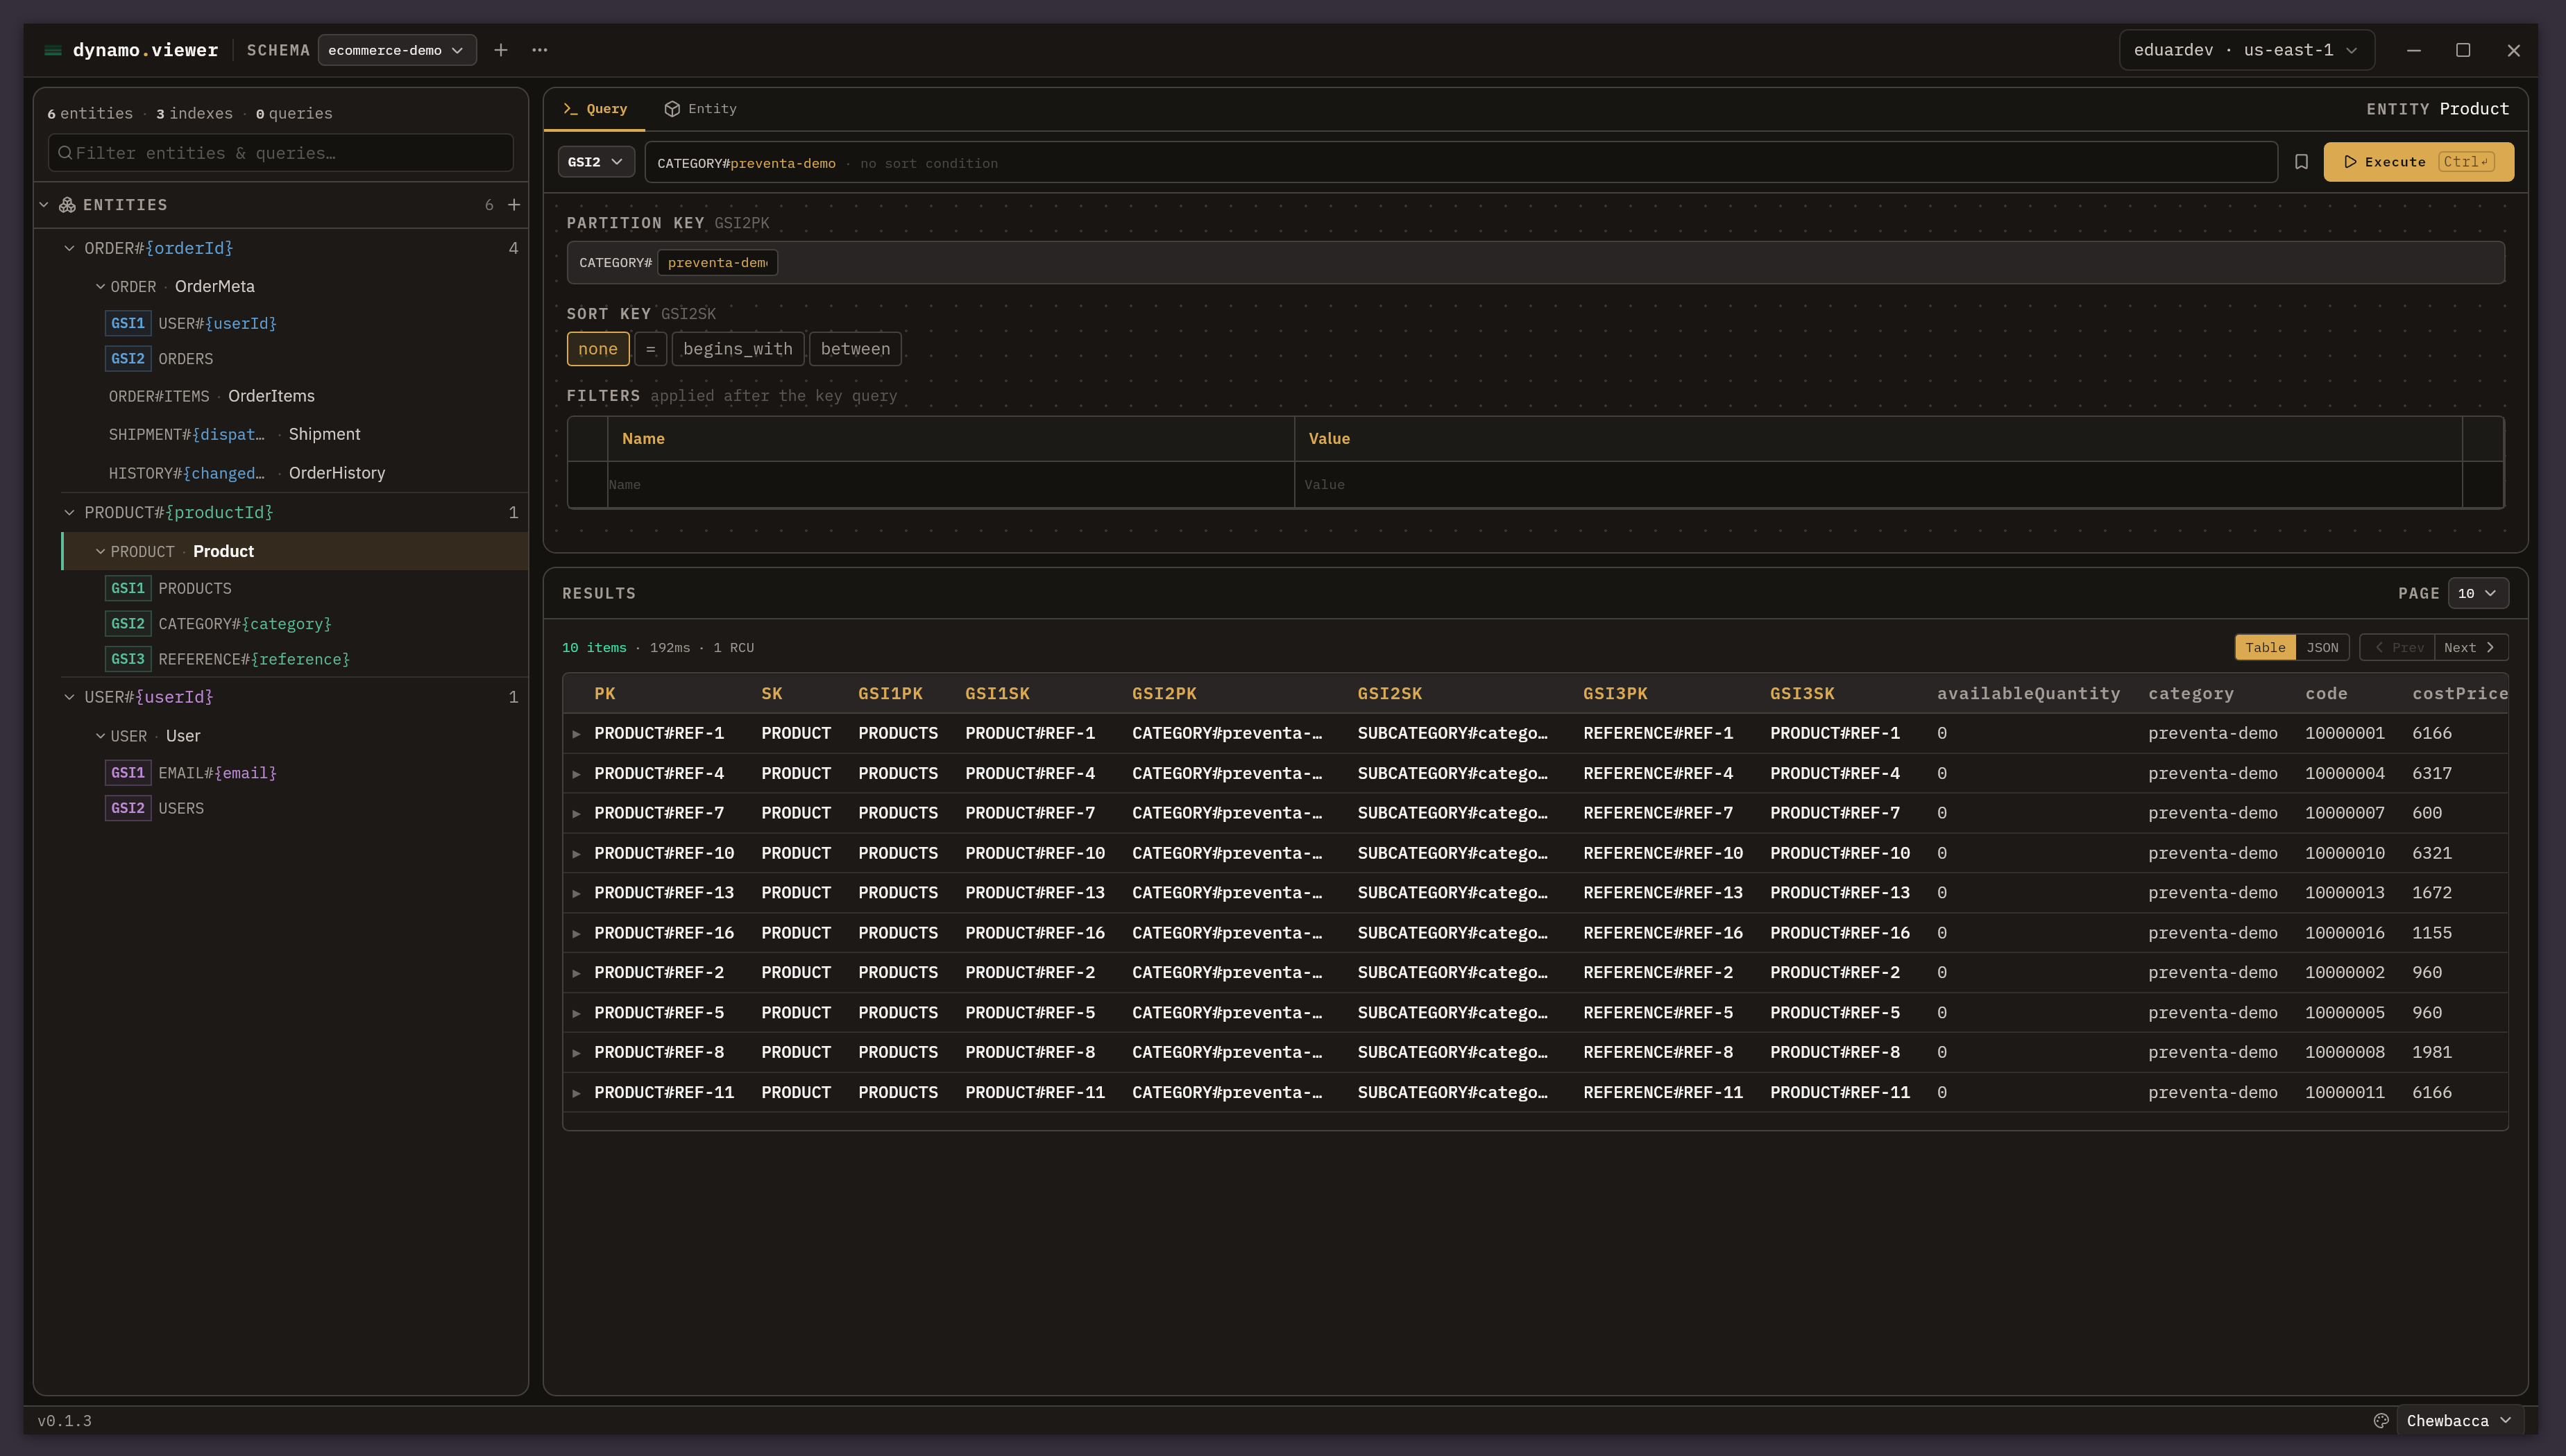Expand row PRODUCT#REF-2 with its triangle
The height and width of the screenshot is (1456, 2566).
coord(577,973)
